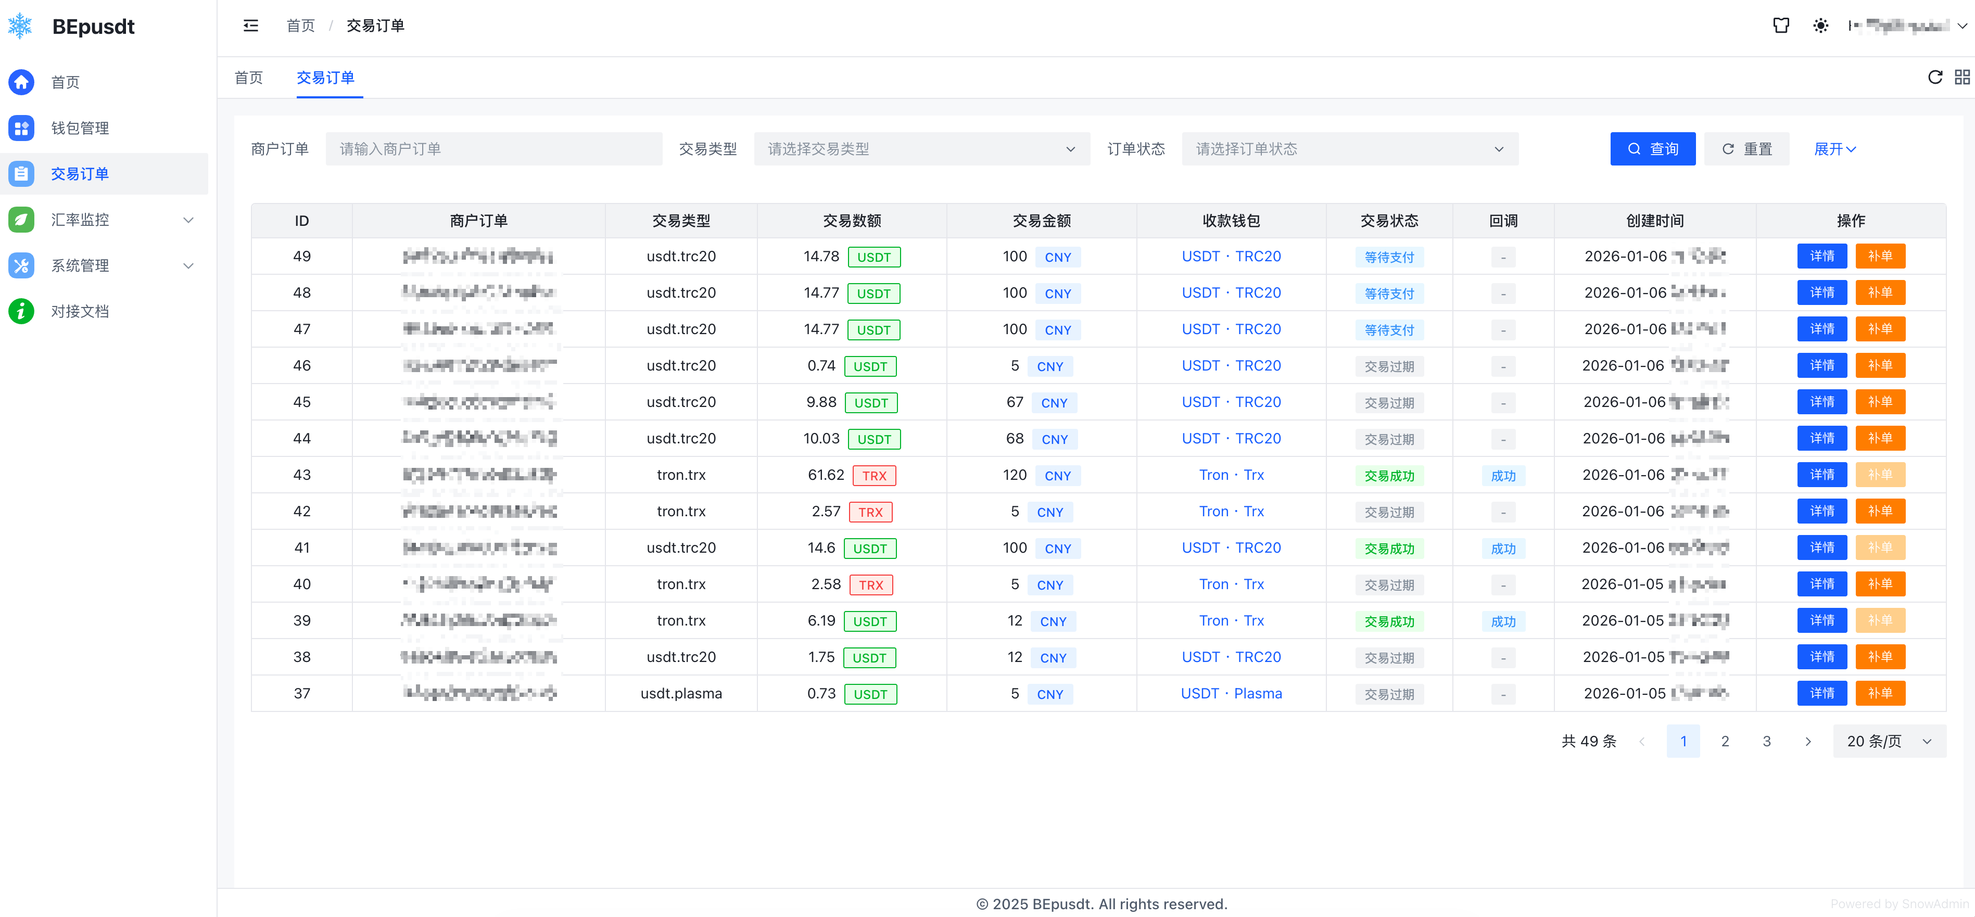Click the T-shirt theme settings icon
The width and height of the screenshot is (1975, 917).
click(x=1781, y=26)
